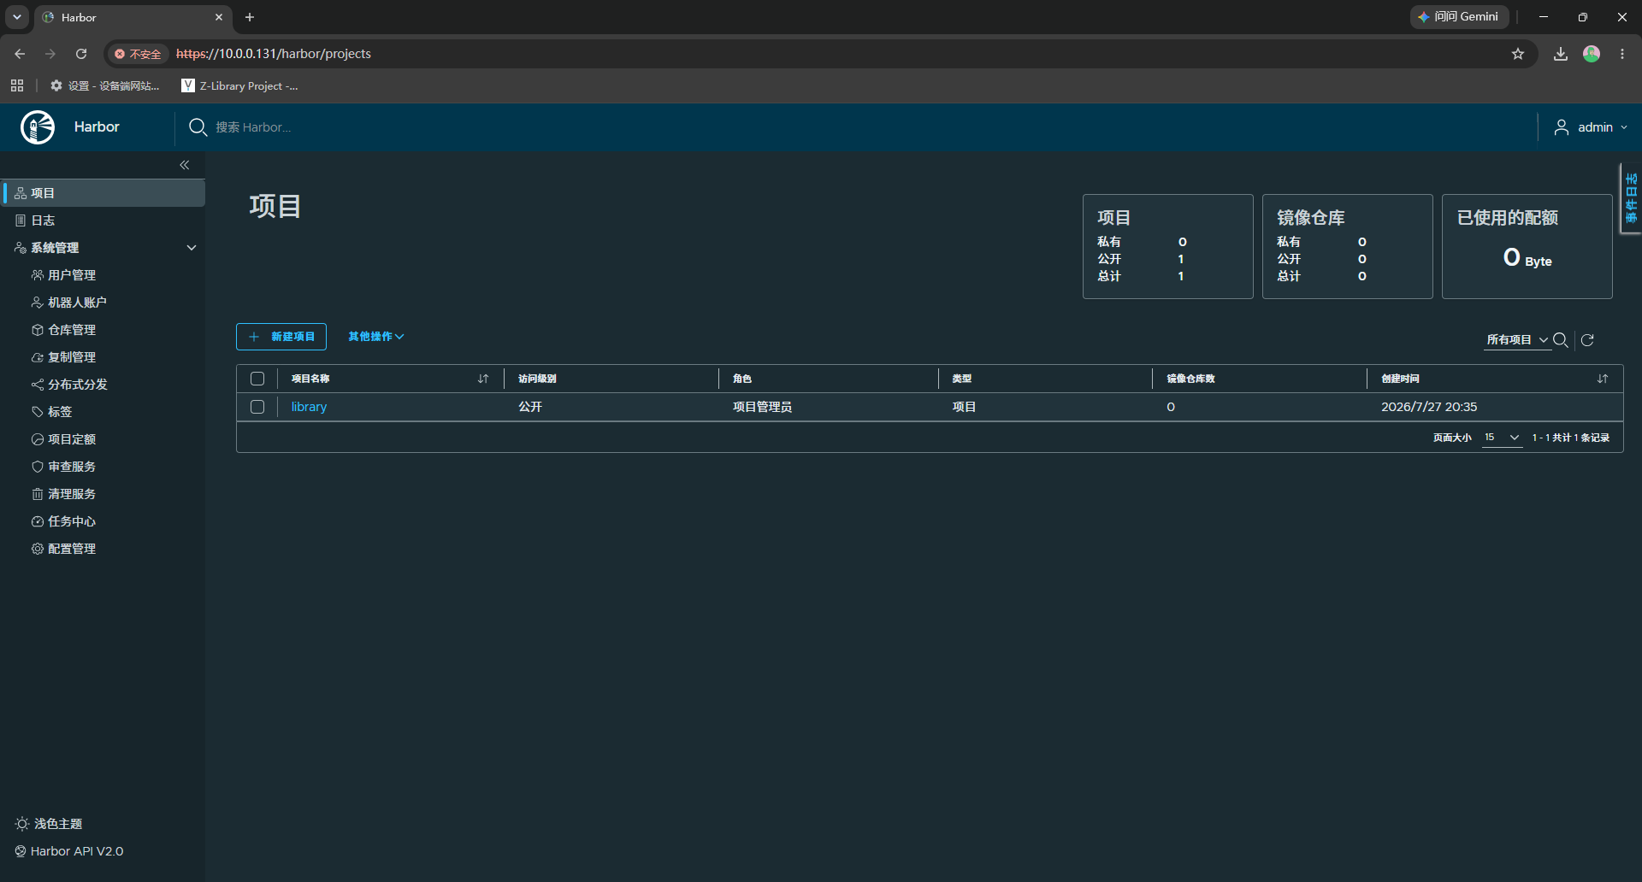Click the address bar URL
The width and height of the screenshot is (1642, 882).
coord(274,54)
